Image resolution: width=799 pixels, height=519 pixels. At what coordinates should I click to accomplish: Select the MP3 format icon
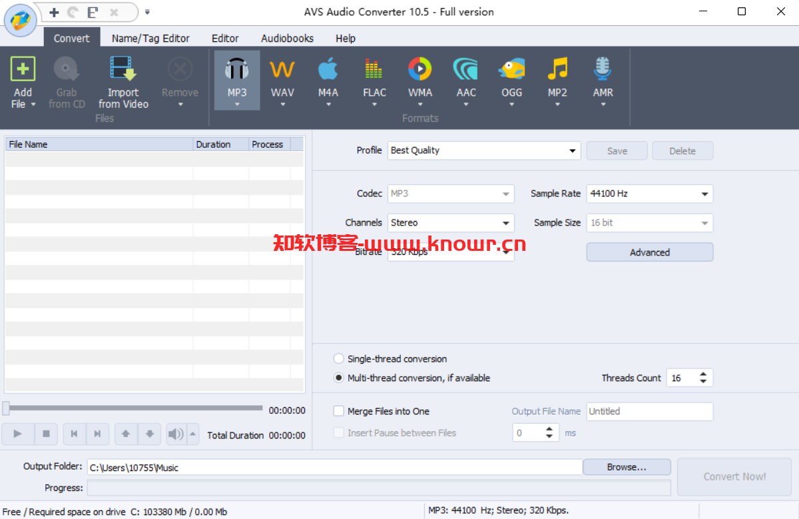click(x=237, y=69)
